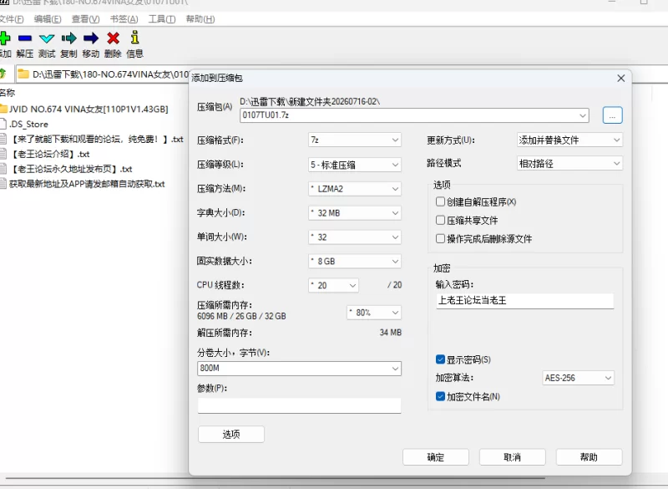668x489 pixels.
Task: Click the Test (测试) toolbar icon
Action: (x=47, y=38)
